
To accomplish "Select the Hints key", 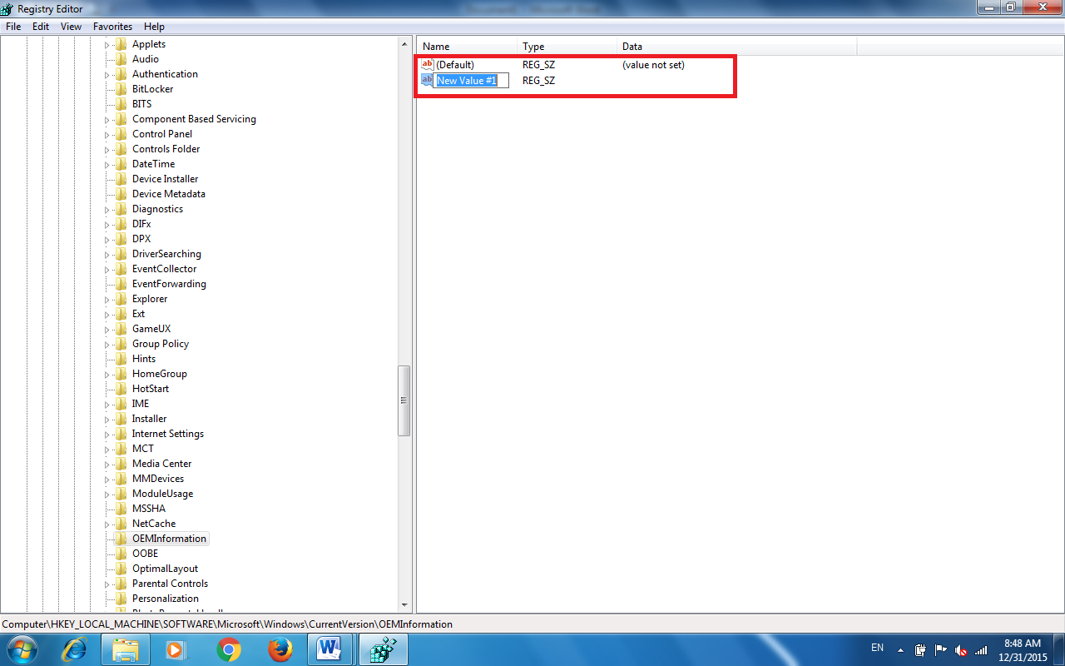I will coord(144,359).
